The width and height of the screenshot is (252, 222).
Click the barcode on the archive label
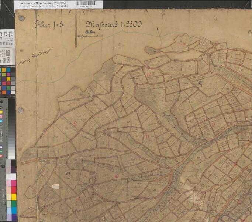coord(86,3)
